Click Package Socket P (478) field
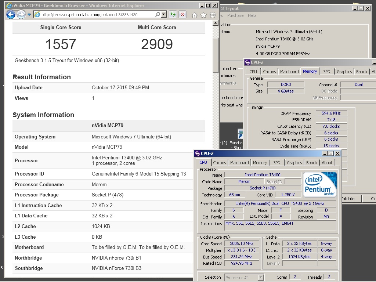 click(263, 188)
